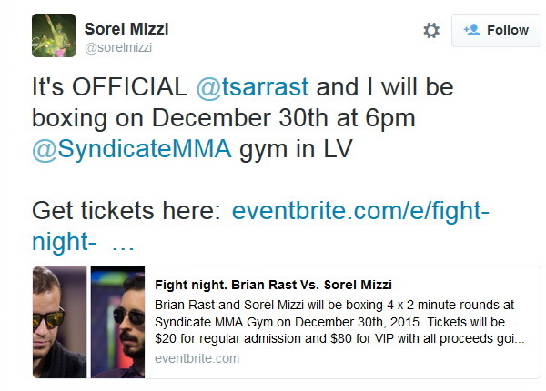
Task: Follow Sorel Mizzi's account
Action: [496, 30]
